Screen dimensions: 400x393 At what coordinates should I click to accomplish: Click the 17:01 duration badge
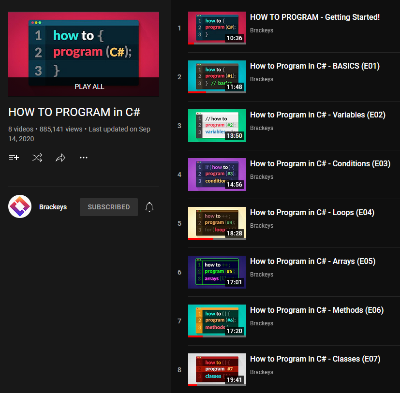coord(235,282)
